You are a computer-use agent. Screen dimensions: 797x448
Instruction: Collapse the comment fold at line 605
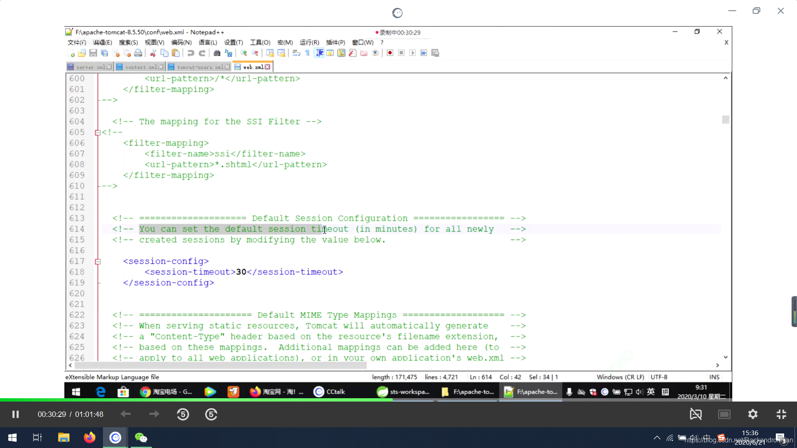(x=98, y=132)
